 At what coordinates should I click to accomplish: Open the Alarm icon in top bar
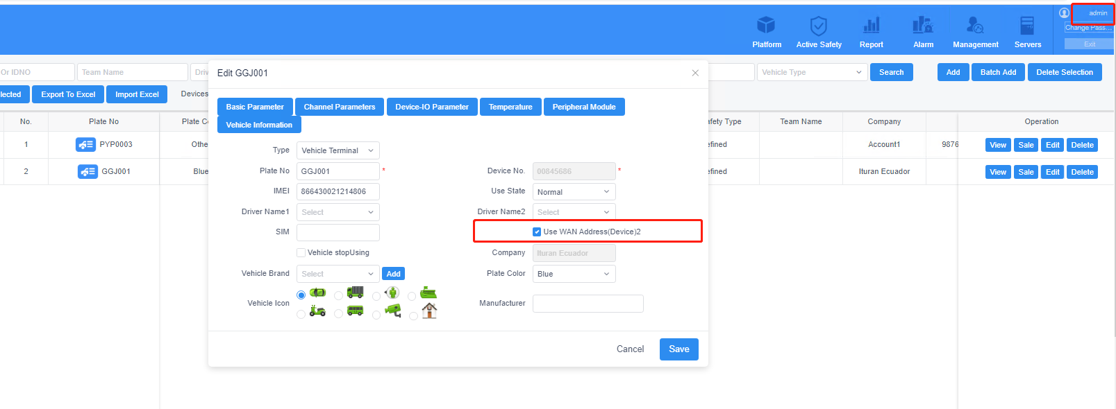click(x=923, y=26)
